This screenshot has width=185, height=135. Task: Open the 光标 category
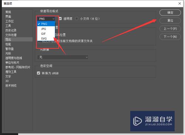tap(8, 53)
